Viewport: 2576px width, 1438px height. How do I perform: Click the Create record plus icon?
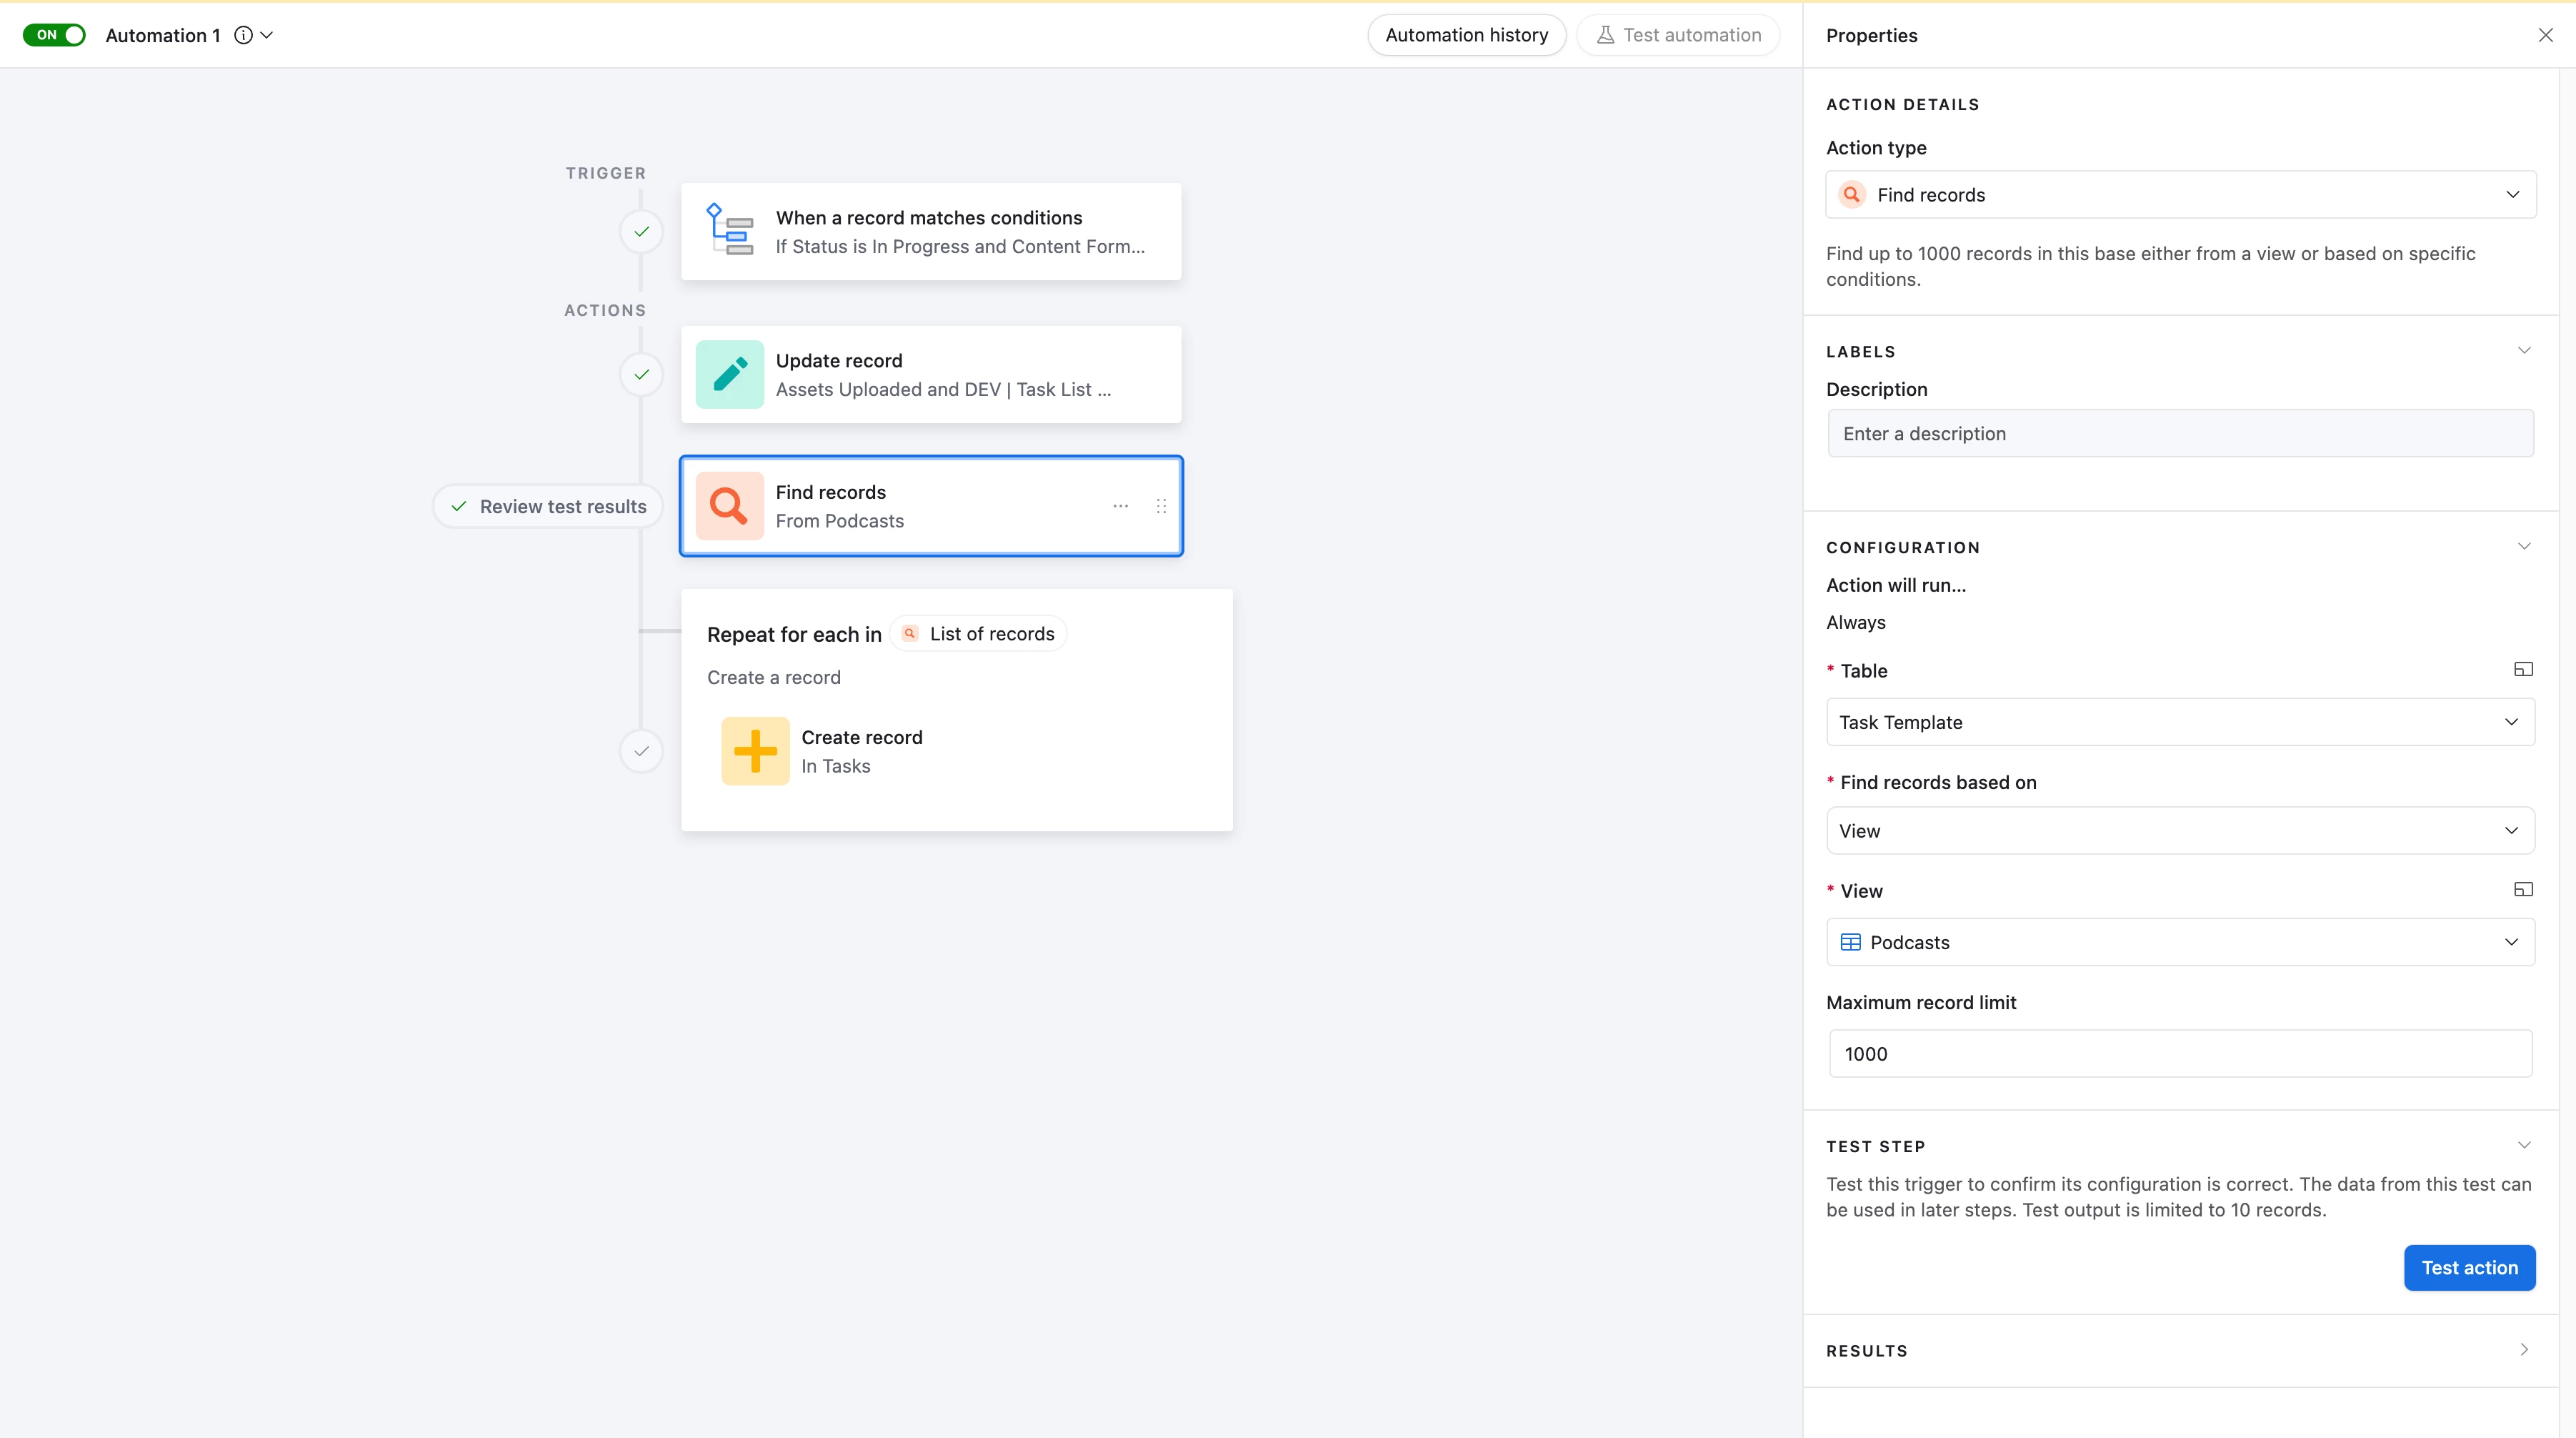pyautogui.click(x=755, y=750)
